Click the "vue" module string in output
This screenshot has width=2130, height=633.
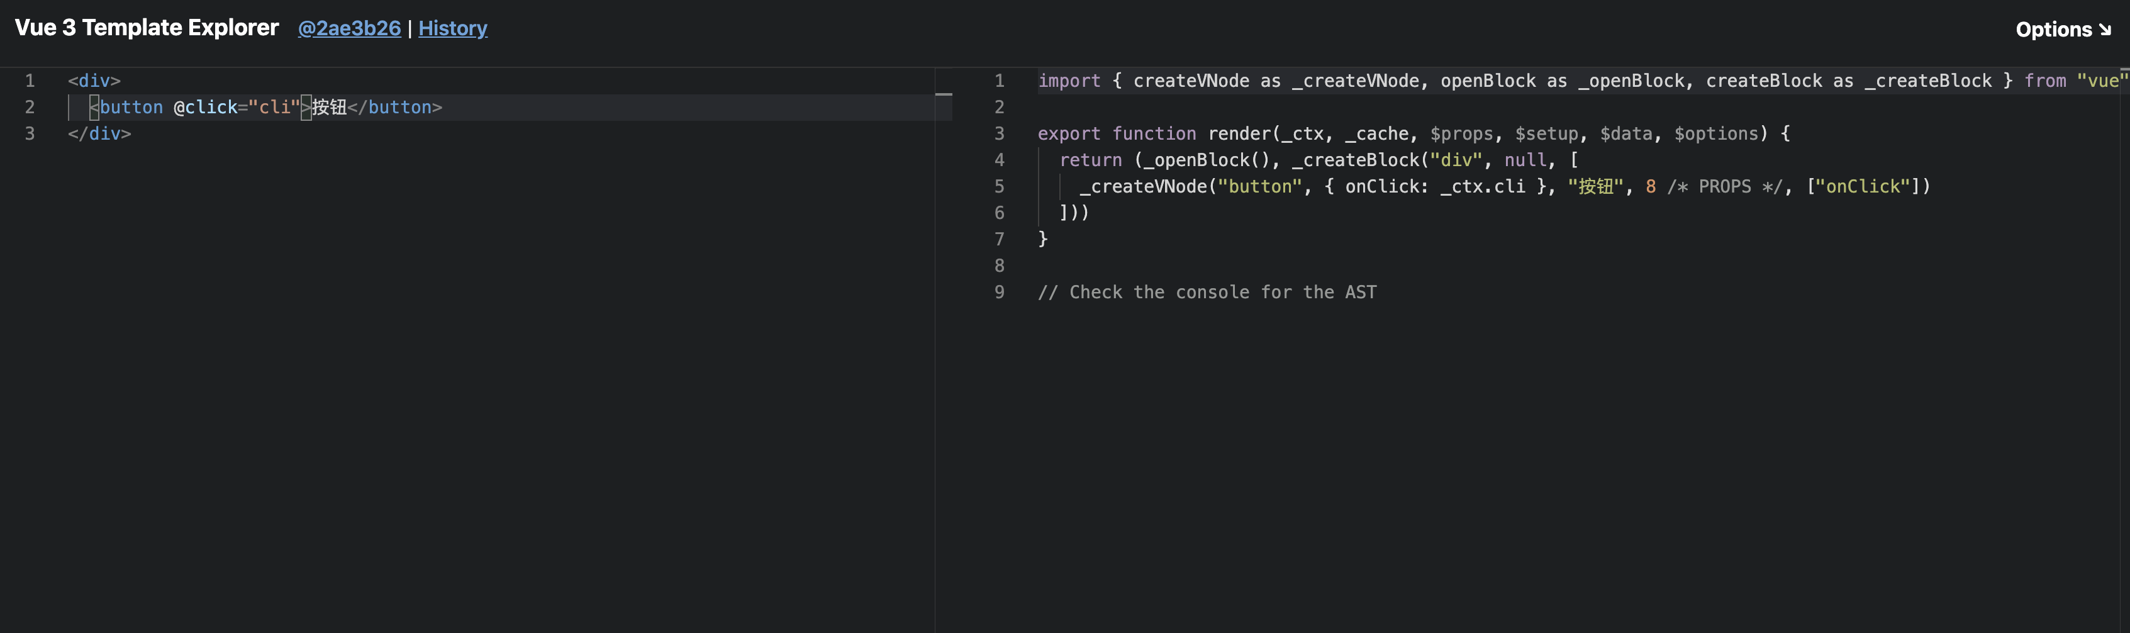2103,81
